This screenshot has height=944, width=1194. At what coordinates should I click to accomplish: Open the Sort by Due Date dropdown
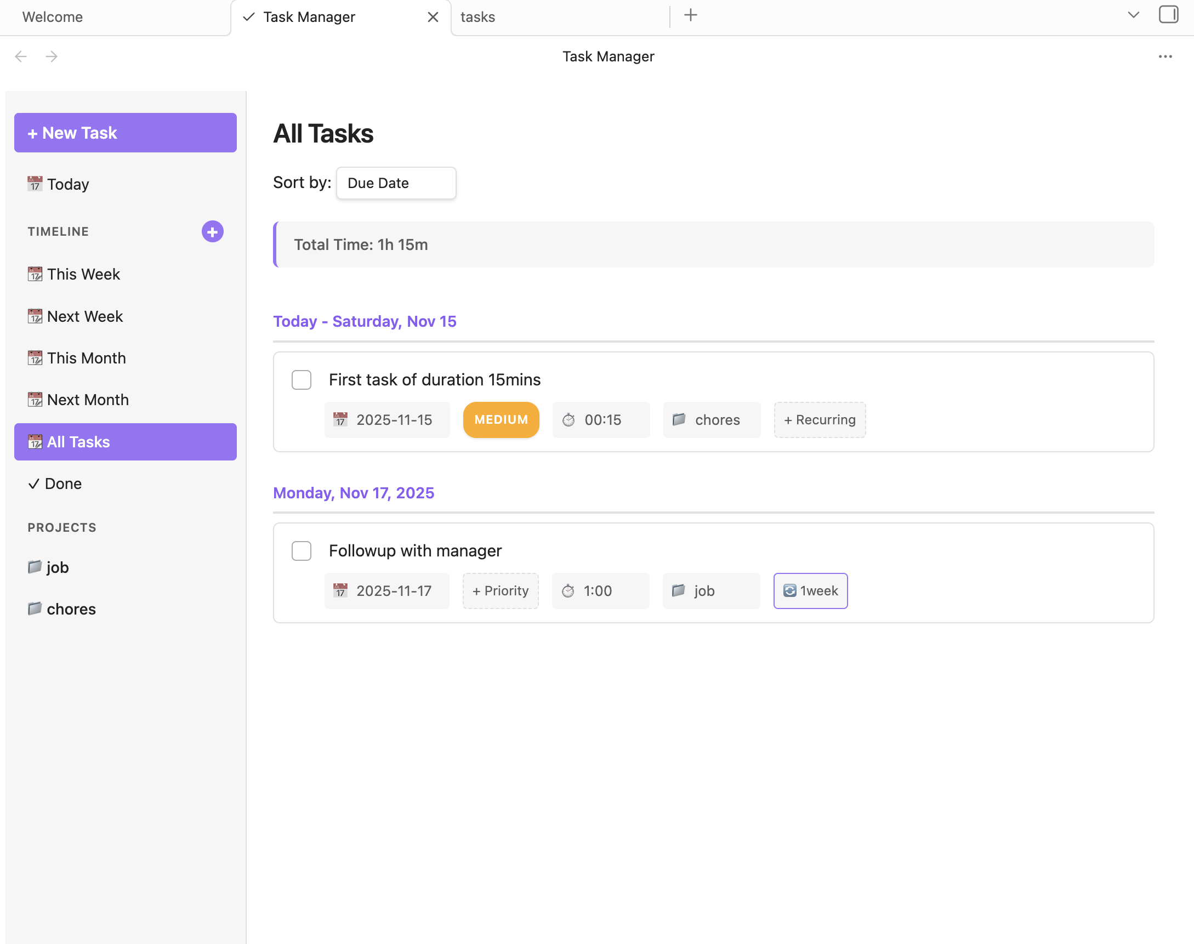point(395,183)
